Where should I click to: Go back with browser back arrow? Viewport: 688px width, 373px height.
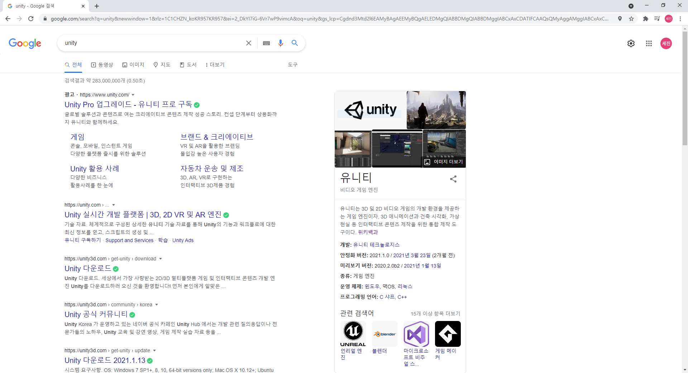[x=8, y=19]
